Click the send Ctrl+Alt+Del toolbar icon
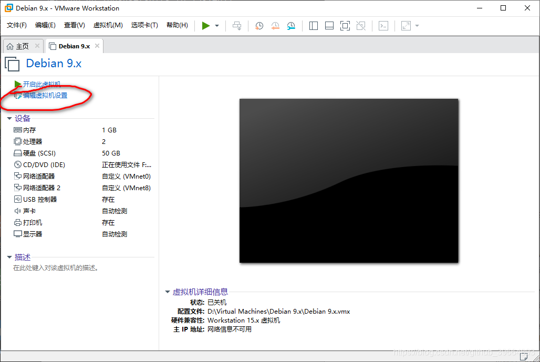The height and width of the screenshot is (362, 540). tap(237, 26)
